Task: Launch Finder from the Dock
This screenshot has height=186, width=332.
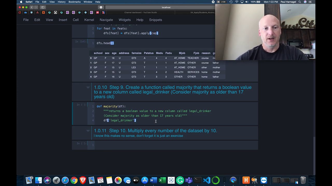Action: 38,180
